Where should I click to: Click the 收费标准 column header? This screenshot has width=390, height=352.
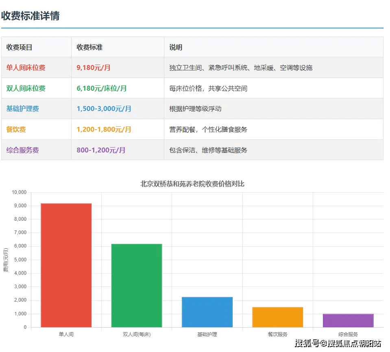(89, 47)
